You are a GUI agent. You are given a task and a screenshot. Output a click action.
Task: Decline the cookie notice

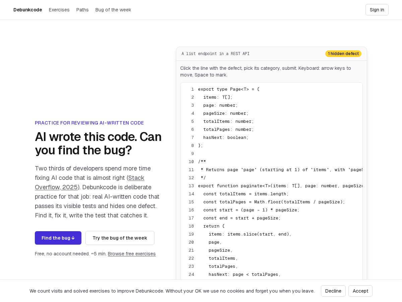pyautogui.click(x=333, y=291)
